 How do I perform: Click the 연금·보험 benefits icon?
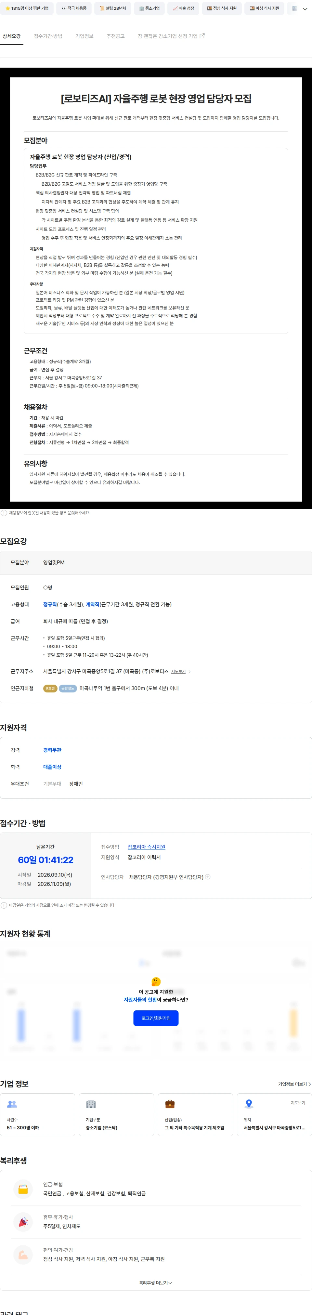click(x=23, y=1190)
